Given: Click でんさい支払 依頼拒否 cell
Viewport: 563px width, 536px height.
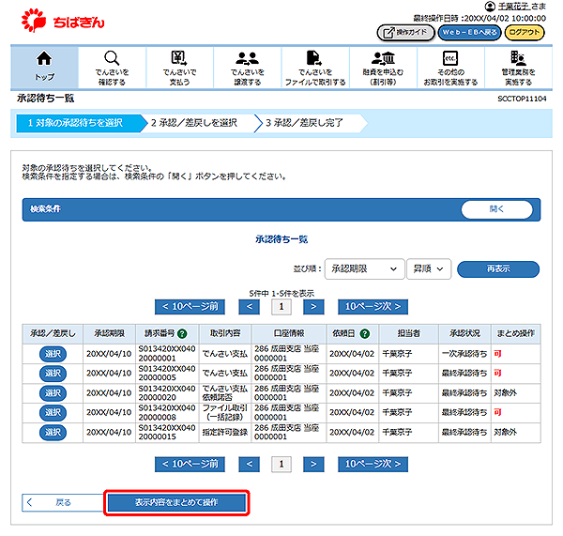Looking at the screenshot, I should tap(225, 393).
